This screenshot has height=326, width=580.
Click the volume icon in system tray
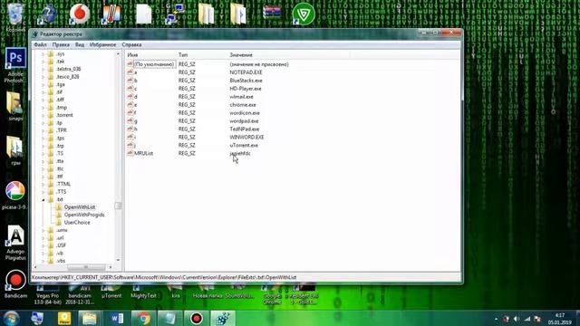(517, 319)
